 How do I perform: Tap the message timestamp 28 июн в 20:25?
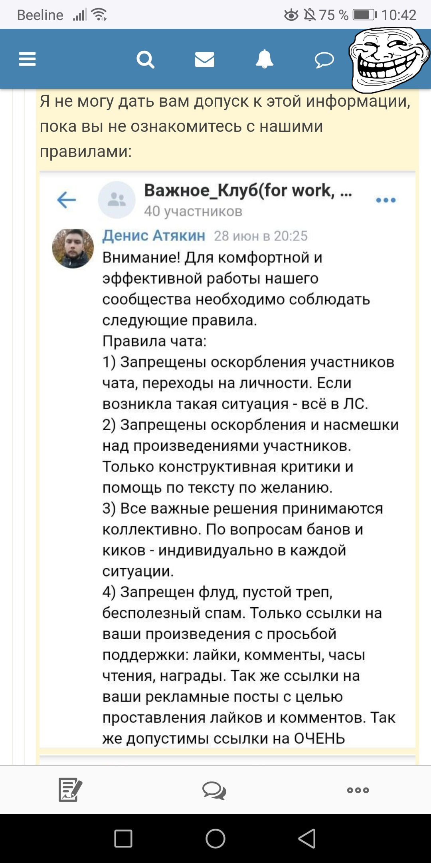click(x=261, y=236)
